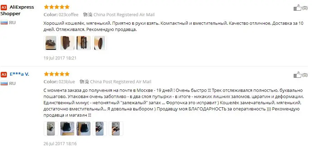Click Russian flag under AliExpress Shopper
Screen dimensions: 312x151
point(4,22)
